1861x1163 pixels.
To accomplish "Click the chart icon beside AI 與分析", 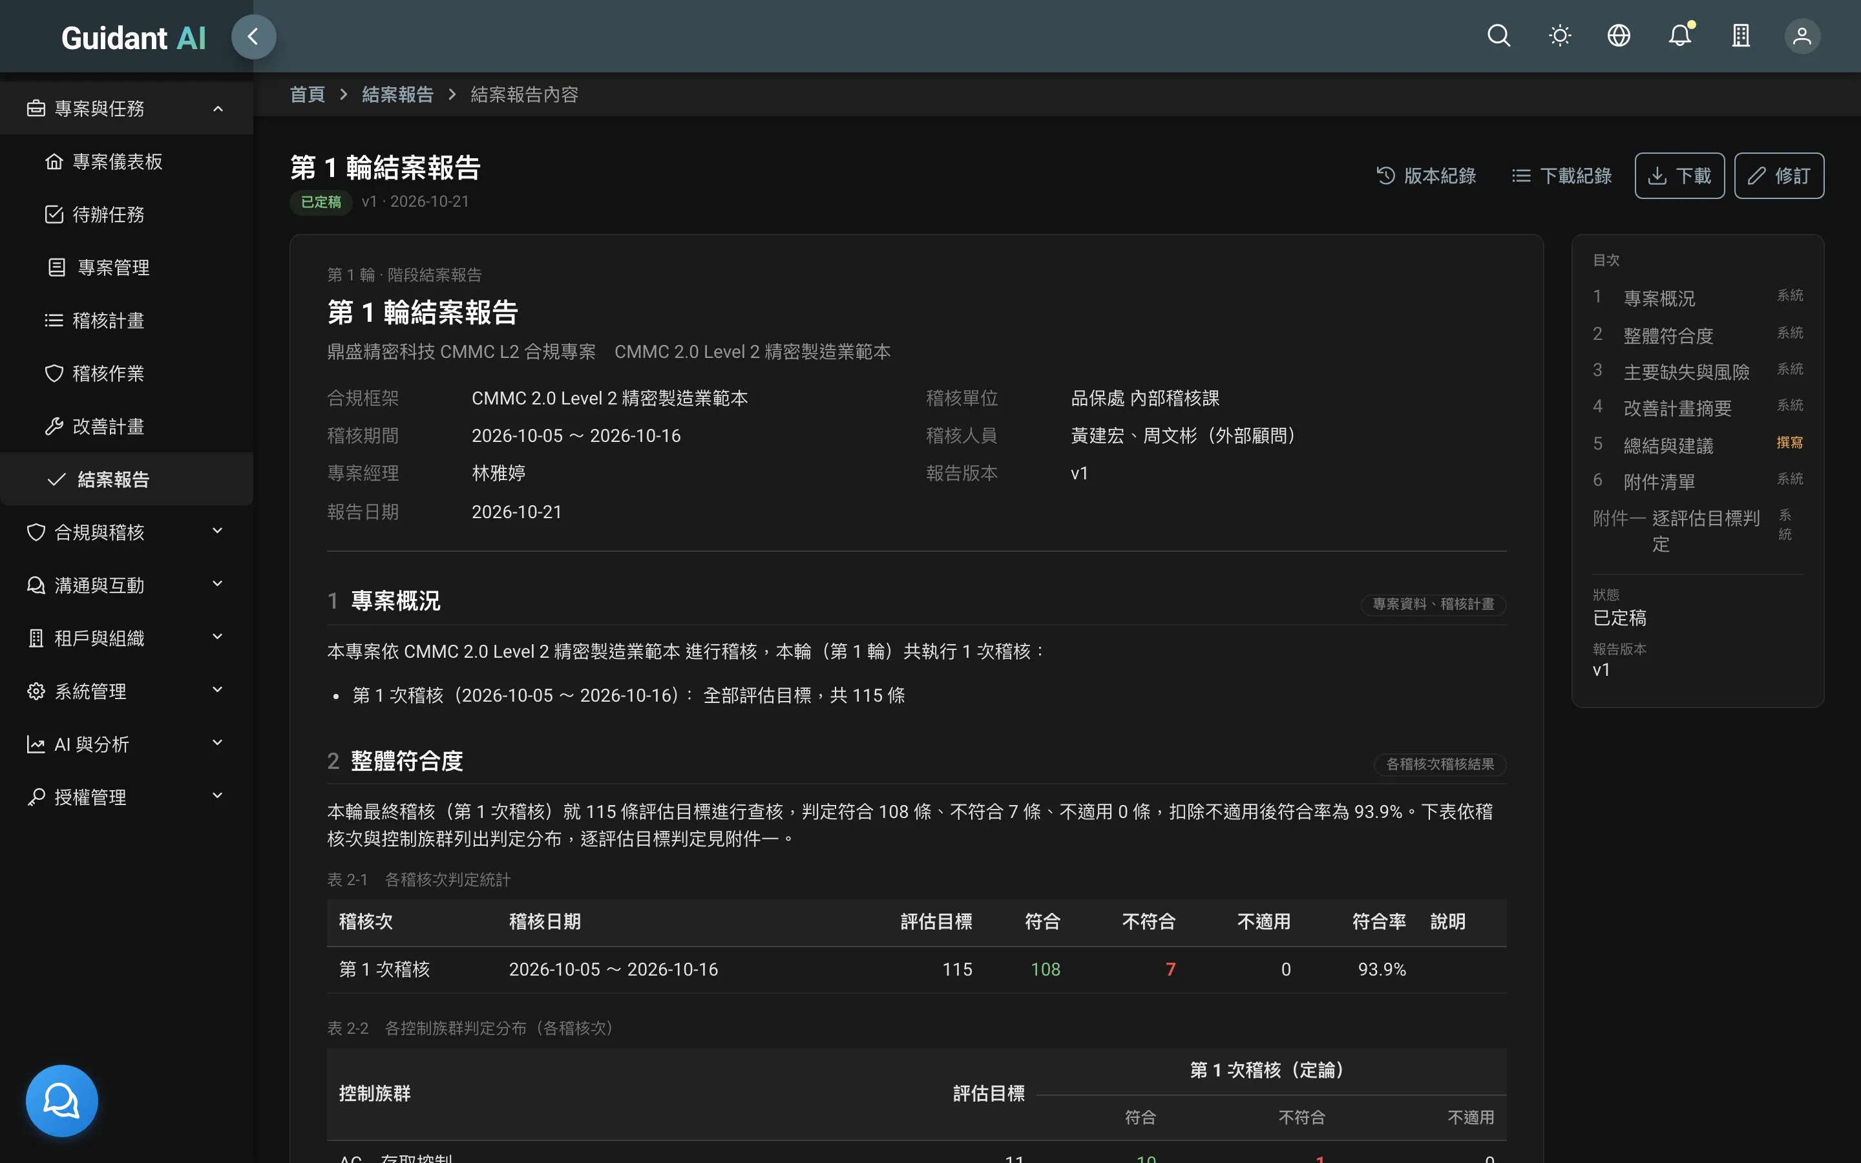I will [36, 744].
